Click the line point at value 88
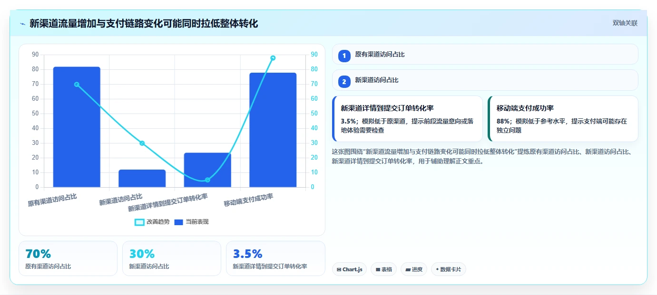The height and width of the screenshot is (295, 657). (273, 58)
